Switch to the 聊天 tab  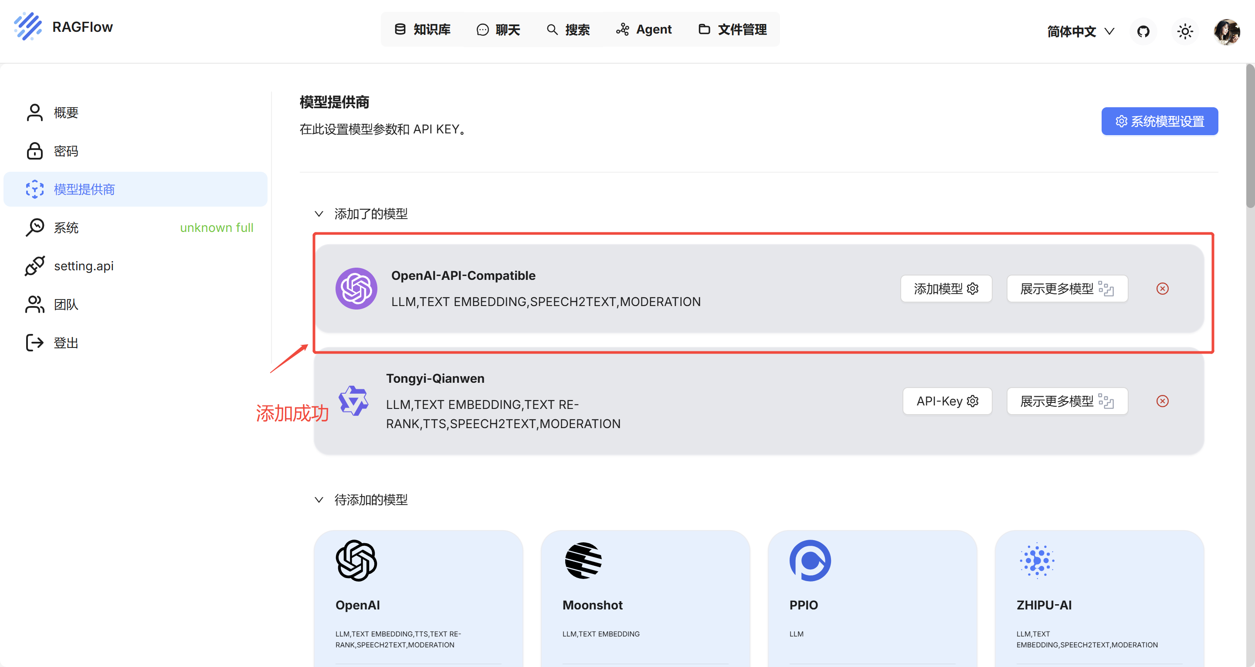(x=499, y=29)
